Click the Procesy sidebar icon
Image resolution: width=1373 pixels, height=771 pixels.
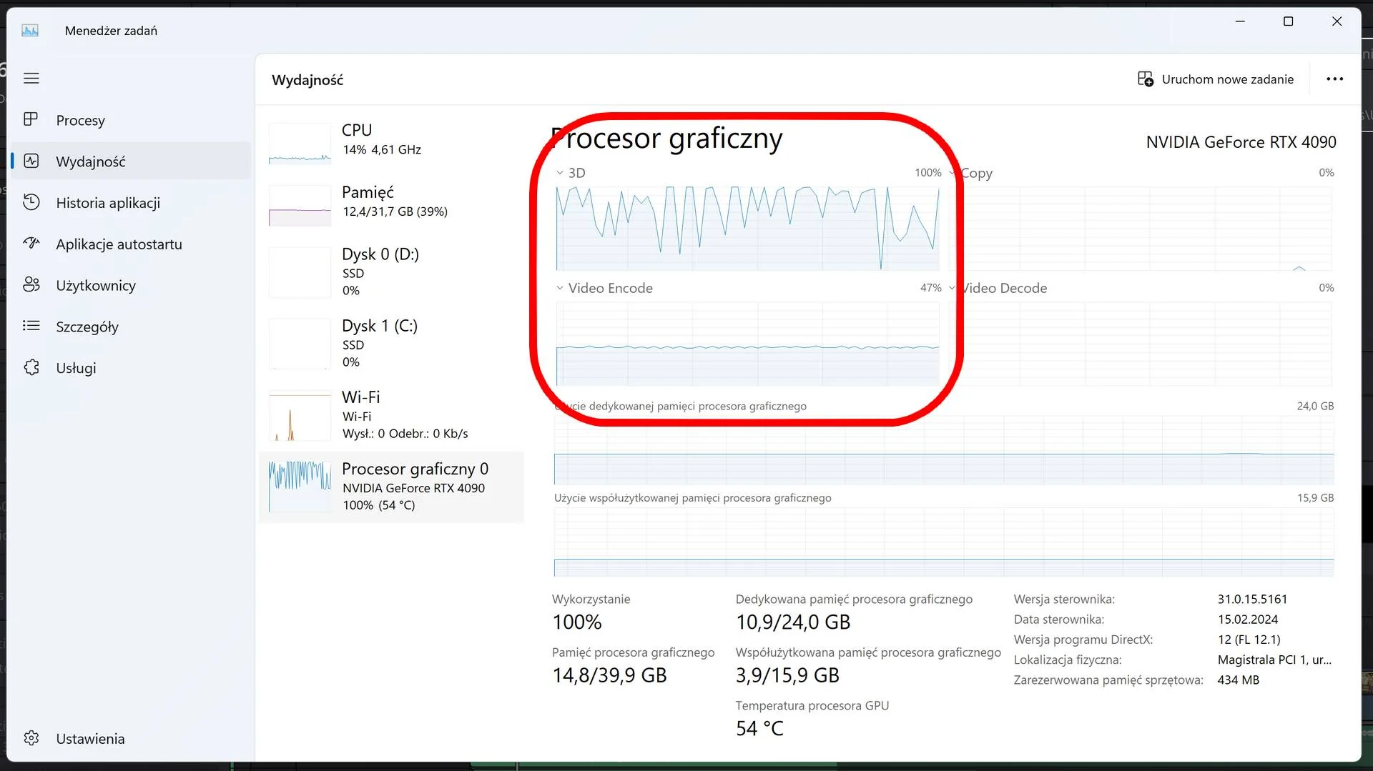point(31,119)
